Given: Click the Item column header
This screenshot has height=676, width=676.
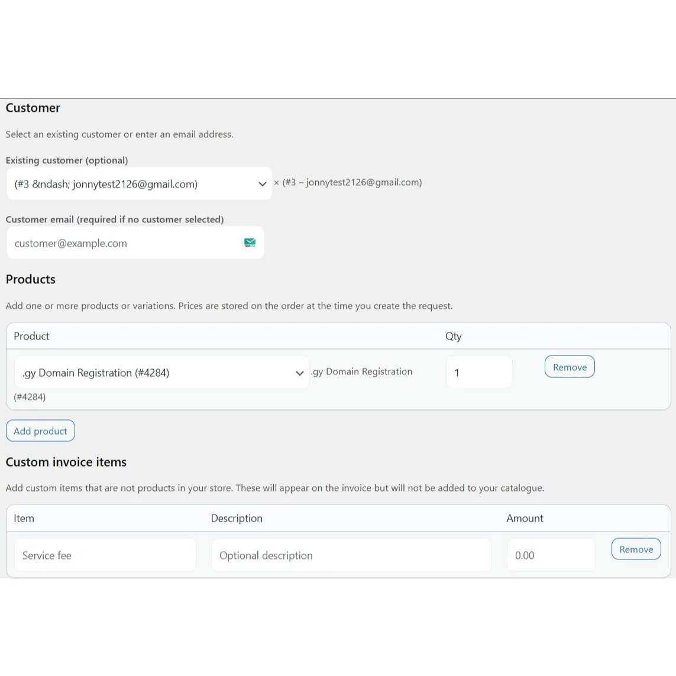Looking at the screenshot, I should point(24,518).
